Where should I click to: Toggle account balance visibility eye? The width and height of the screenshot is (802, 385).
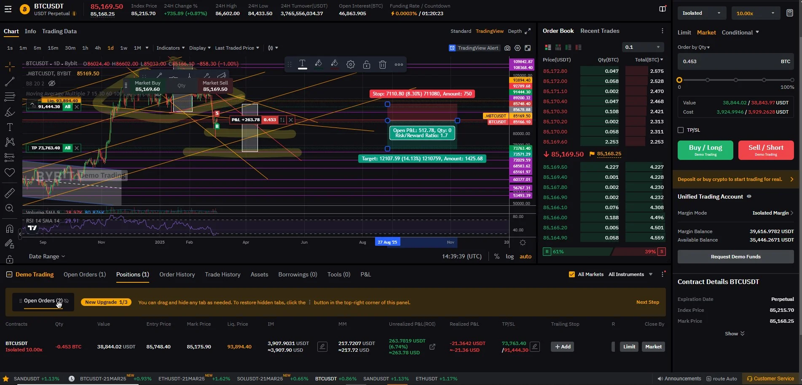(x=749, y=196)
